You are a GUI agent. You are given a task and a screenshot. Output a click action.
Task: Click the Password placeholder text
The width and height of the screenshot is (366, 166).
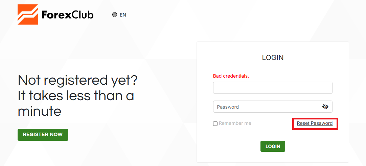coord(228,107)
